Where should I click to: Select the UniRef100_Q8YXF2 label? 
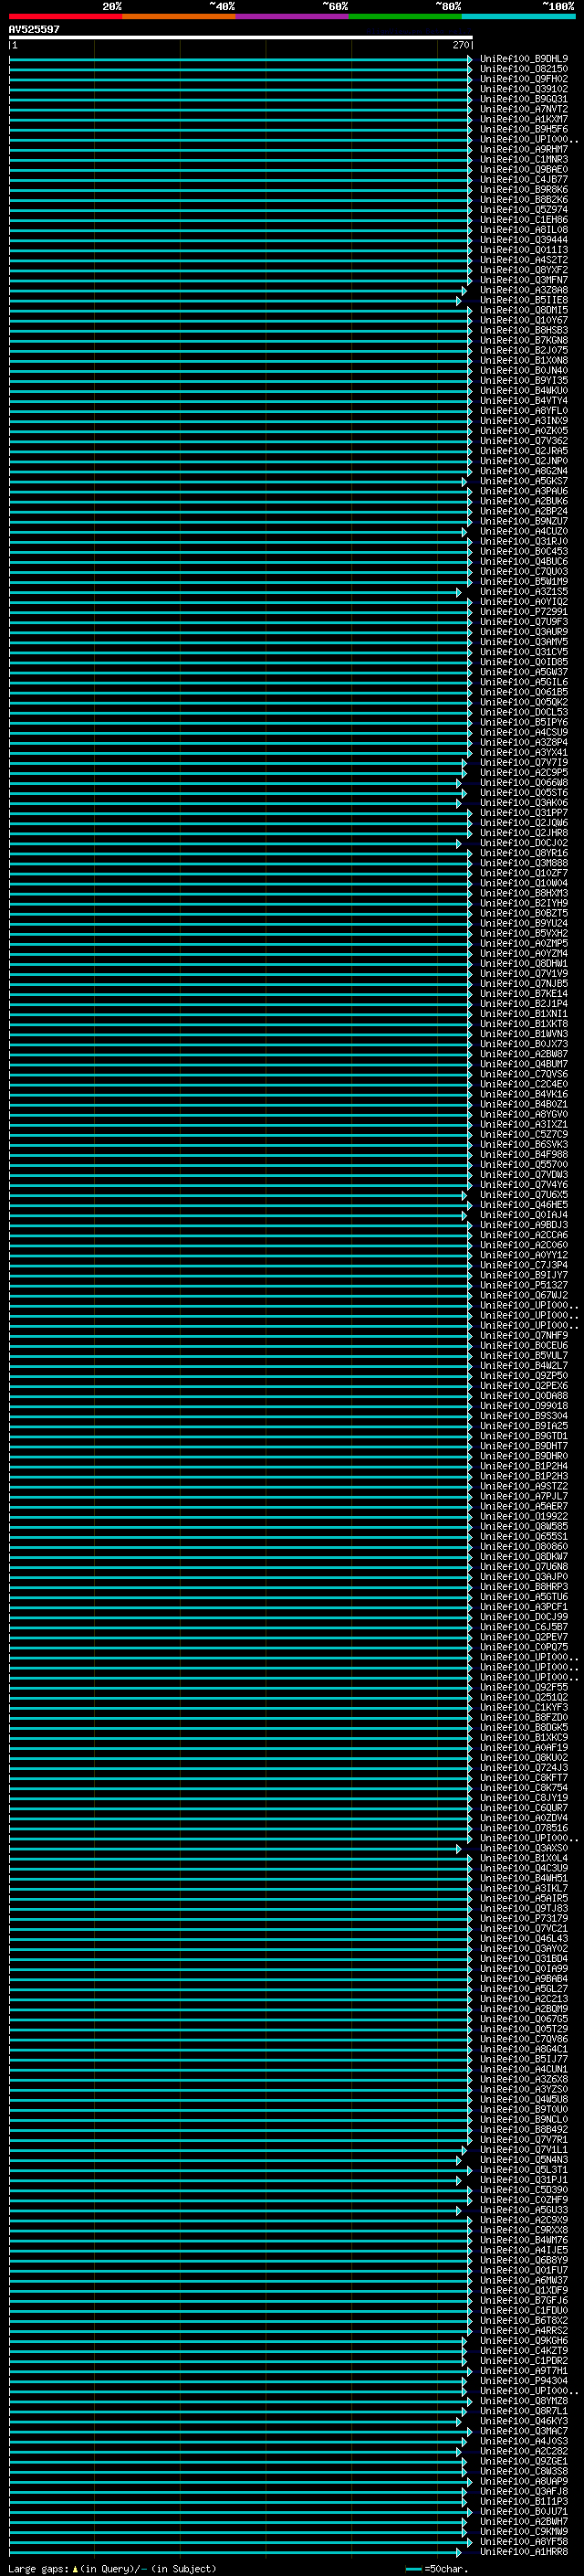coord(524,270)
